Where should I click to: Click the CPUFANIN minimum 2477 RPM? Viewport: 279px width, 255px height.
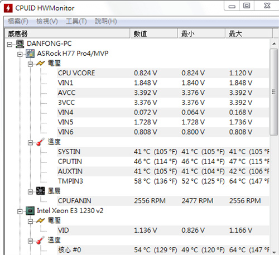pyautogui.click(x=198, y=201)
